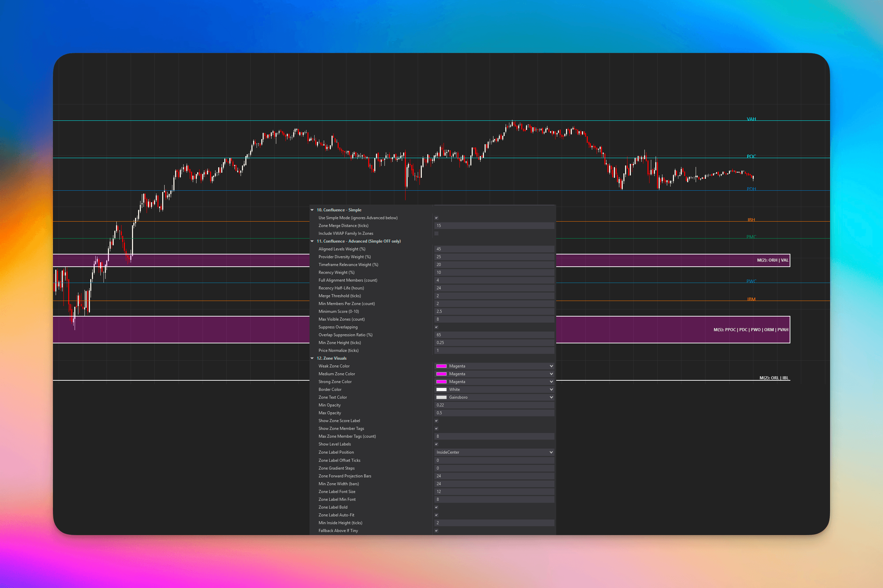
Task: Click the White swatch for Border Color
Action: pyautogui.click(x=442, y=389)
